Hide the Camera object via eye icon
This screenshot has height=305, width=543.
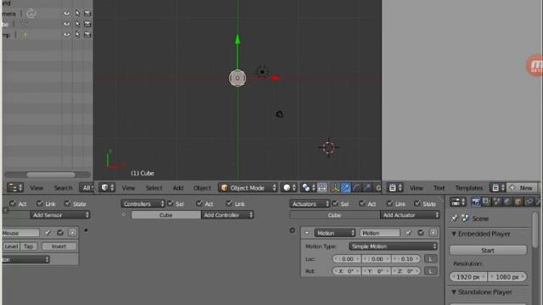(x=66, y=14)
